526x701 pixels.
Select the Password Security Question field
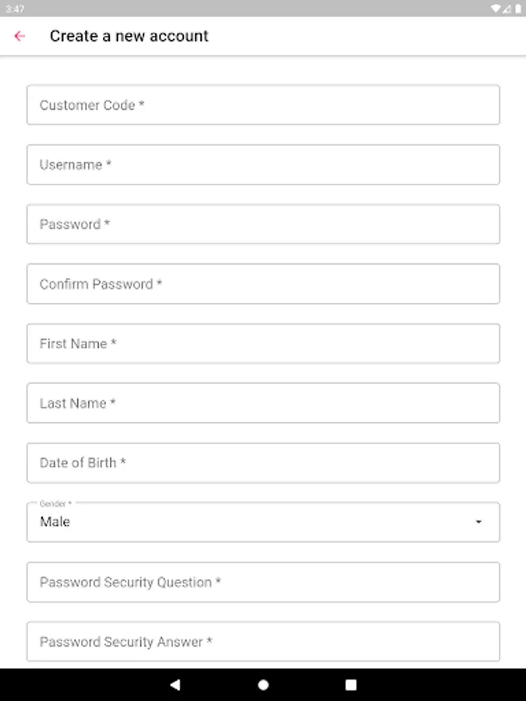[x=263, y=582]
